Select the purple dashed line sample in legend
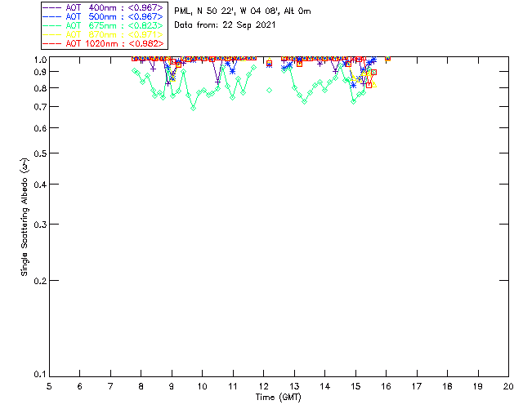523x418 pixels. [x=52, y=7]
